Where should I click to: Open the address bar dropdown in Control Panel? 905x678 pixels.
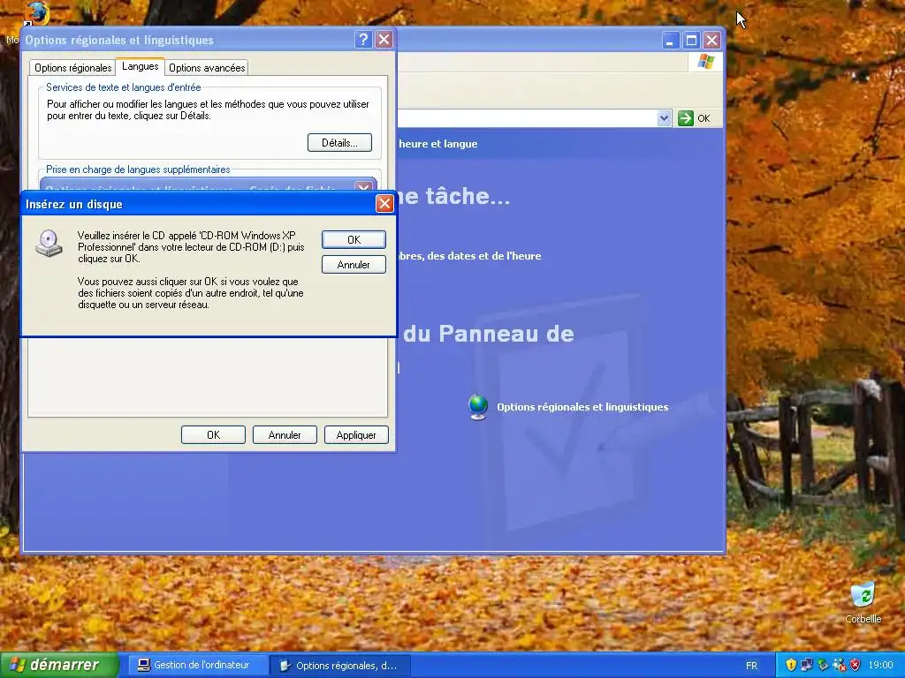click(664, 118)
